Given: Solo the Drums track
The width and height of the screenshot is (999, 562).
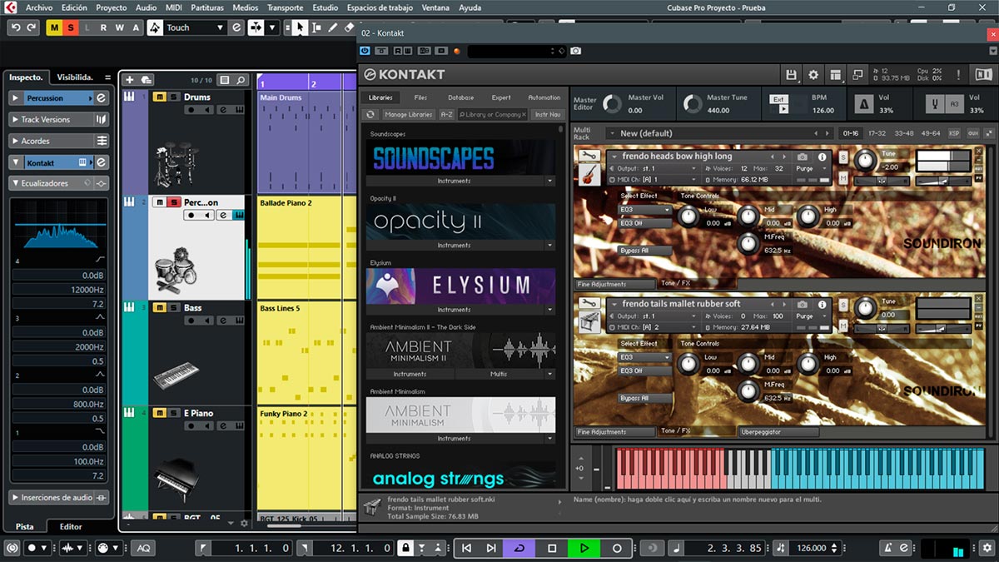Looking at the screenshot, I should point(173,97).
